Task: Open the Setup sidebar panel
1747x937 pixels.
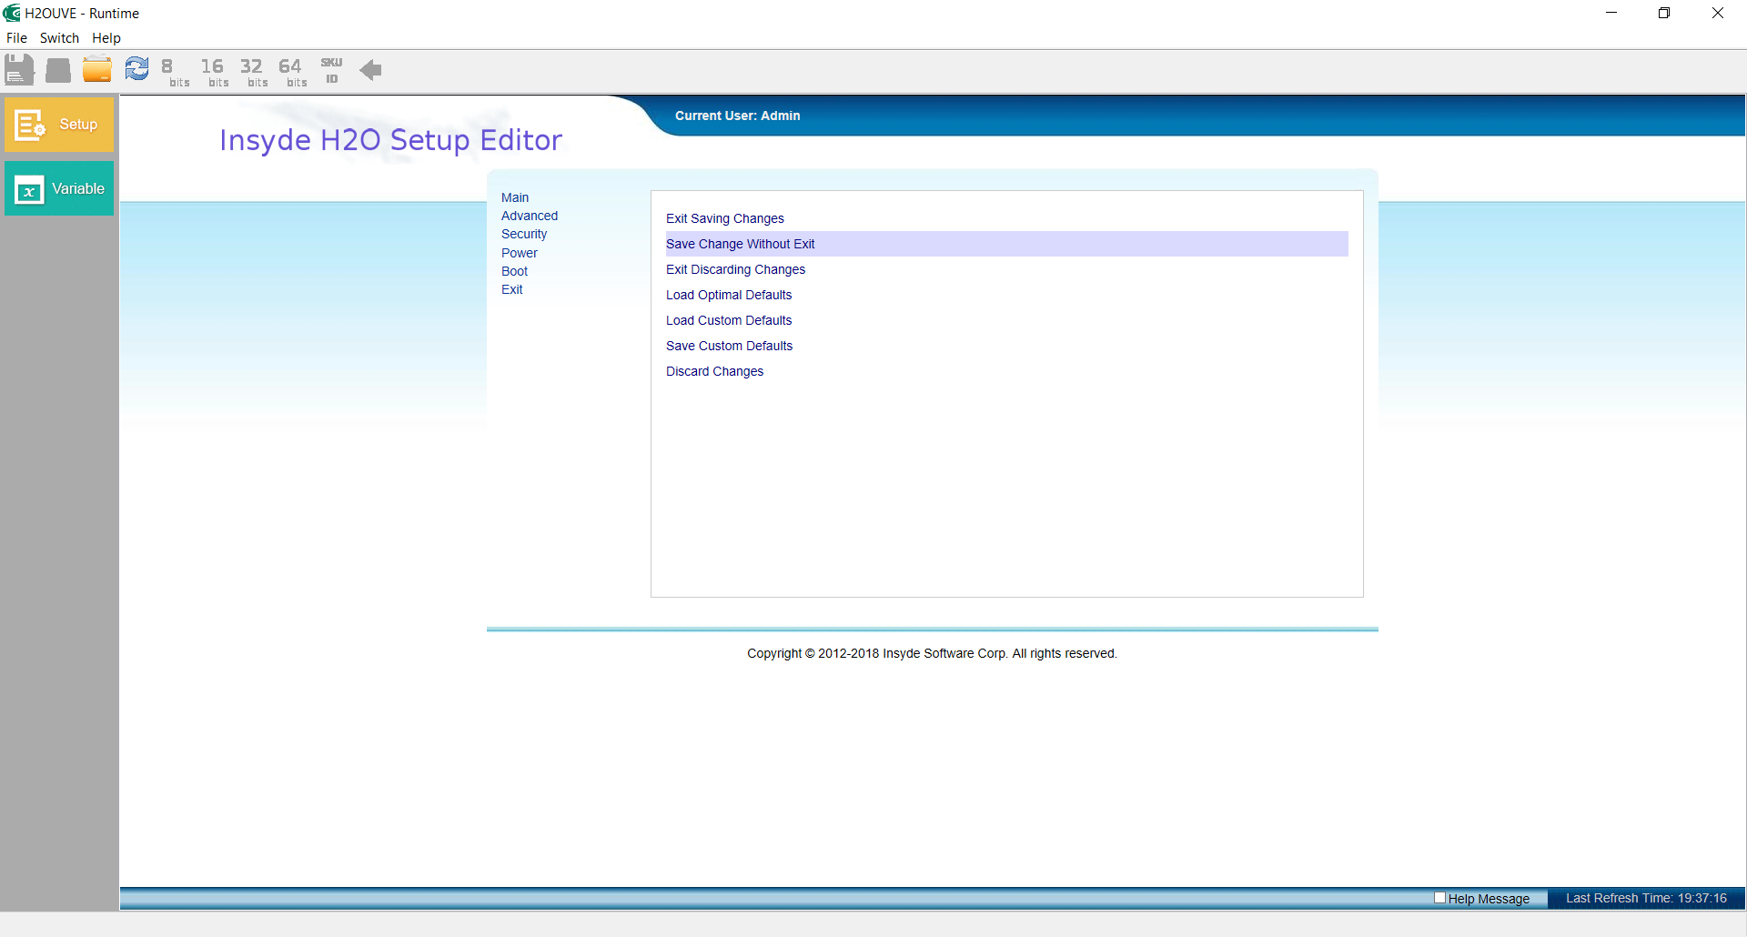Action: [59, 125]
